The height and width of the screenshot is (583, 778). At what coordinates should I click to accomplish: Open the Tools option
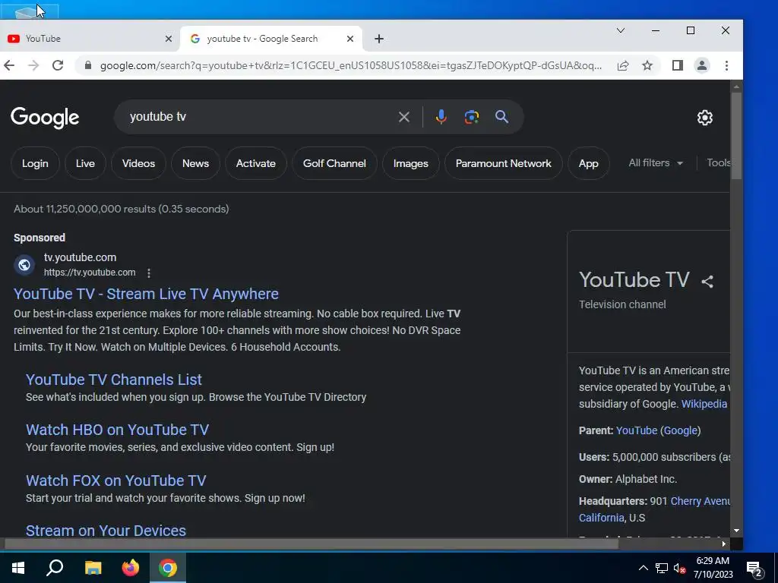[x=718, y=163]
